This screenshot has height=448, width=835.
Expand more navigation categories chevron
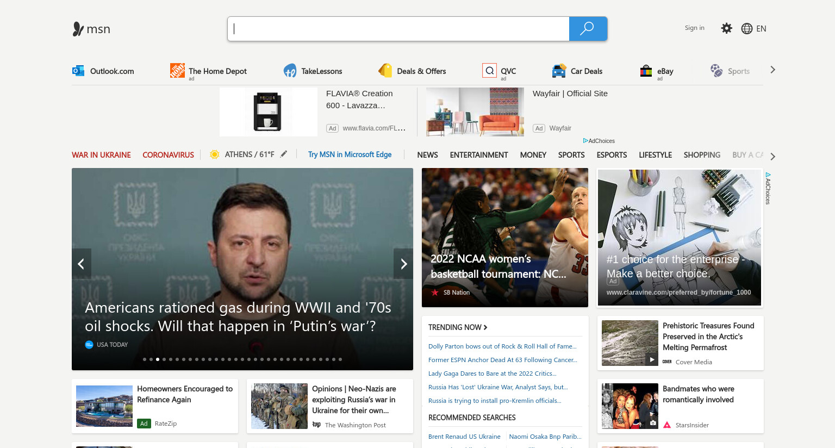point(772,157)
